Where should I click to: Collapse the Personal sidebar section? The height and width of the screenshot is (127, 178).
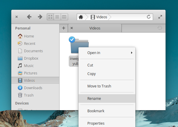(x=23, y=28)
